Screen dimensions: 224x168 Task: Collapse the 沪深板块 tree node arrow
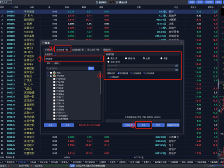[x=48, y=76]
